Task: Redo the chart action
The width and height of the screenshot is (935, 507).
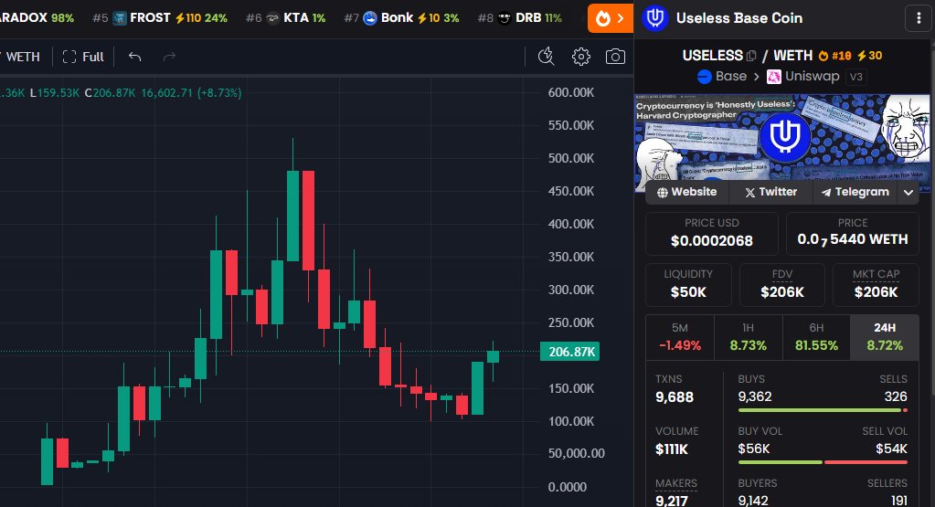Action: pos(169,57)
